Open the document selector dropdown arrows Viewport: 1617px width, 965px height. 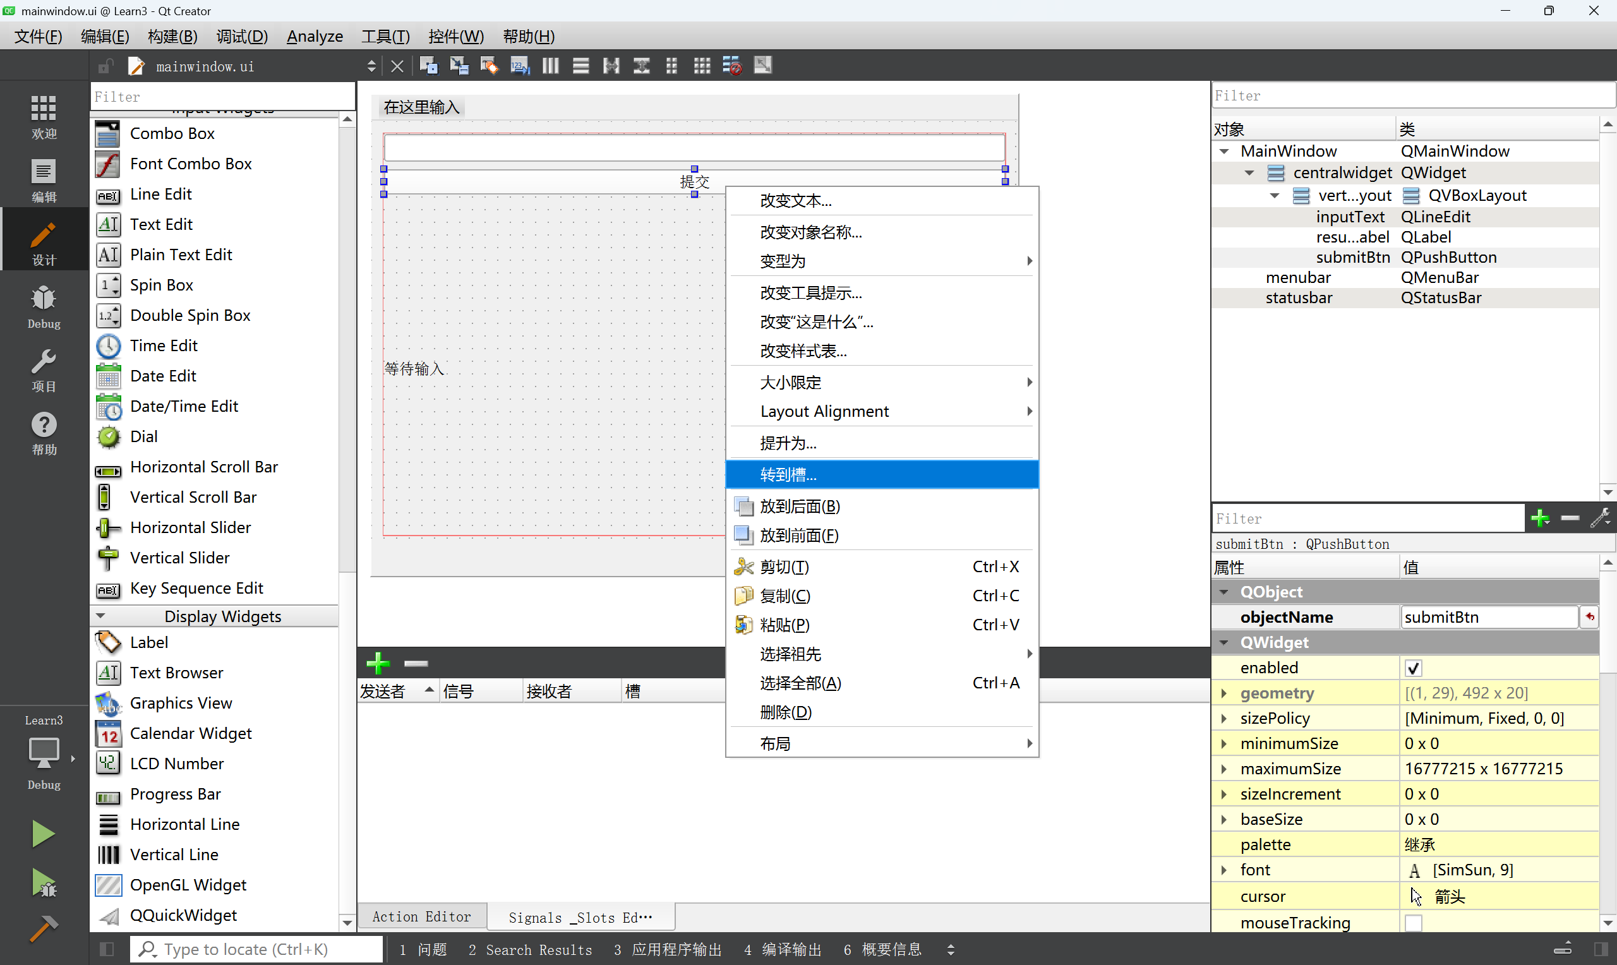[371, 66]
